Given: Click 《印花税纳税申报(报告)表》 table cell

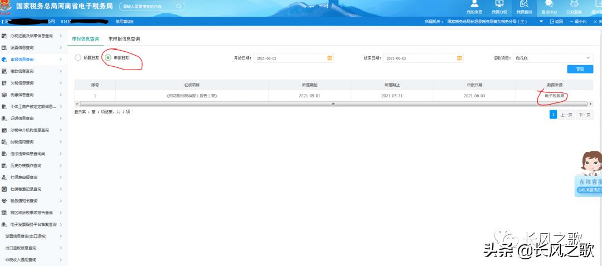Looking at the screenshot, I should 192,96.
